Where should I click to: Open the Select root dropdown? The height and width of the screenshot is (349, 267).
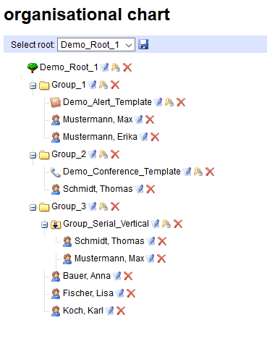96,45
